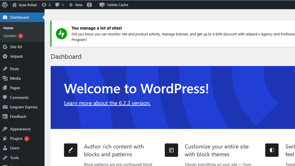Image resolution: width=295 pixels, height=166 pixels.
Task: Open Jetpack menu item
Action: click(16, 56)
